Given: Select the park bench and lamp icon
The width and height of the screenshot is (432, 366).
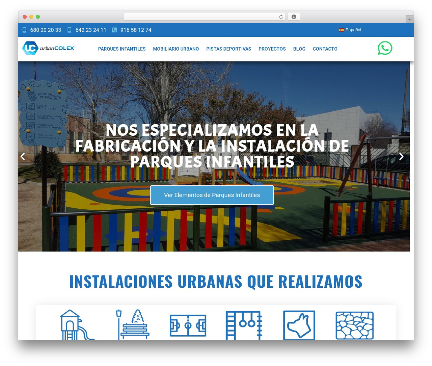Looking at the screenshot, I should click(x=132, y=324).
